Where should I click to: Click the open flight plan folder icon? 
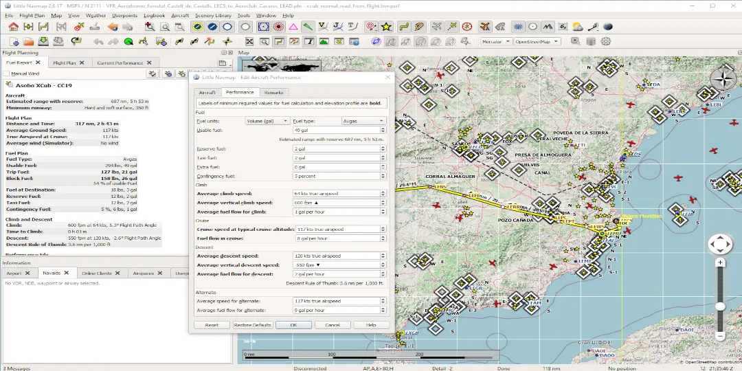pyautogui.click(x=28, y=41)
